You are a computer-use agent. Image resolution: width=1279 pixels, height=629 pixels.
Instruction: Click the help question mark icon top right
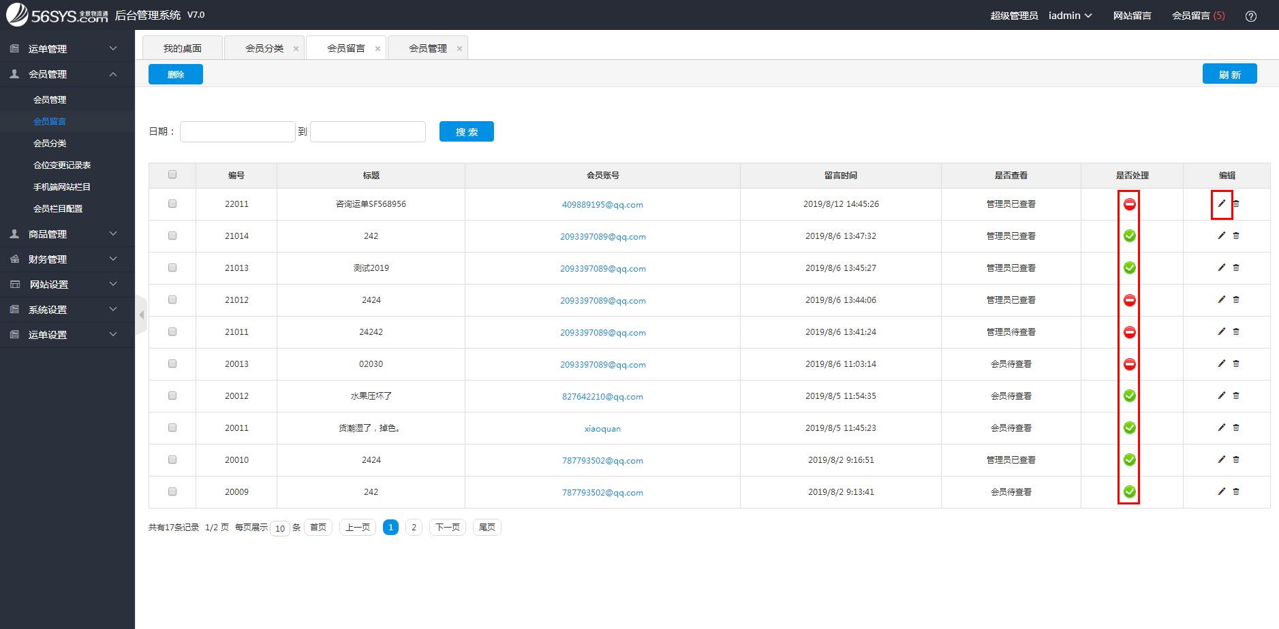pos(1251,15)
